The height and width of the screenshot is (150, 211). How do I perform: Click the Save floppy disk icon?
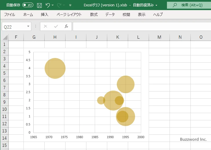point(39,5)
